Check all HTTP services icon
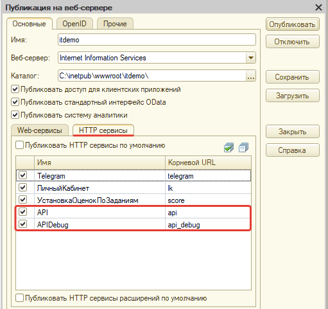328x309 pixels. point(229,148)
